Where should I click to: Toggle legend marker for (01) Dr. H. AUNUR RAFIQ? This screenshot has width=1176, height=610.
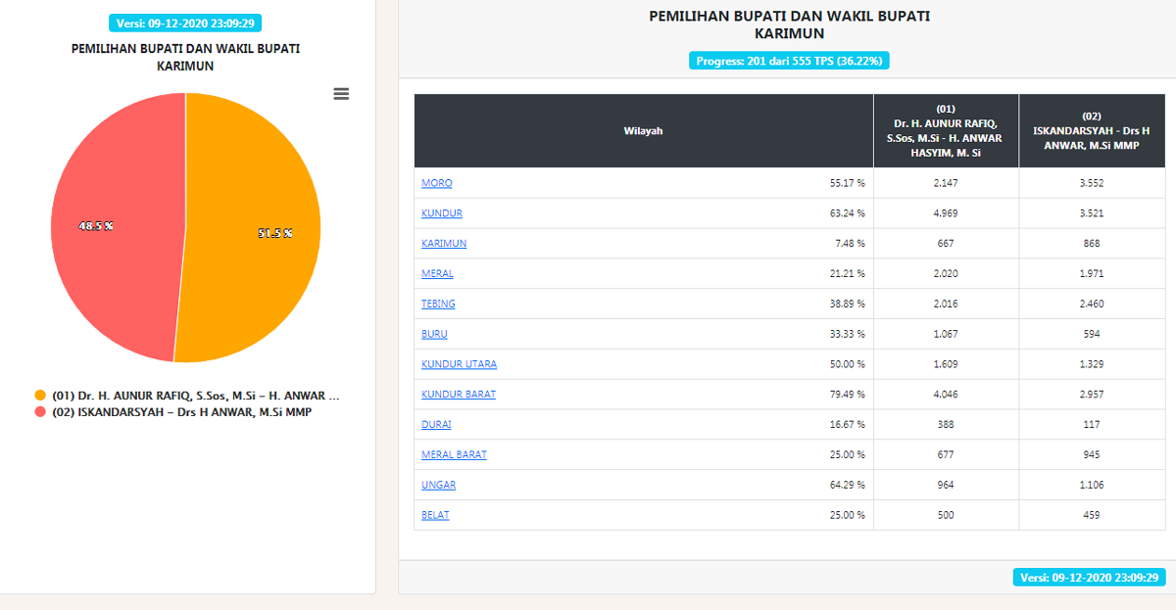(40, 396)
